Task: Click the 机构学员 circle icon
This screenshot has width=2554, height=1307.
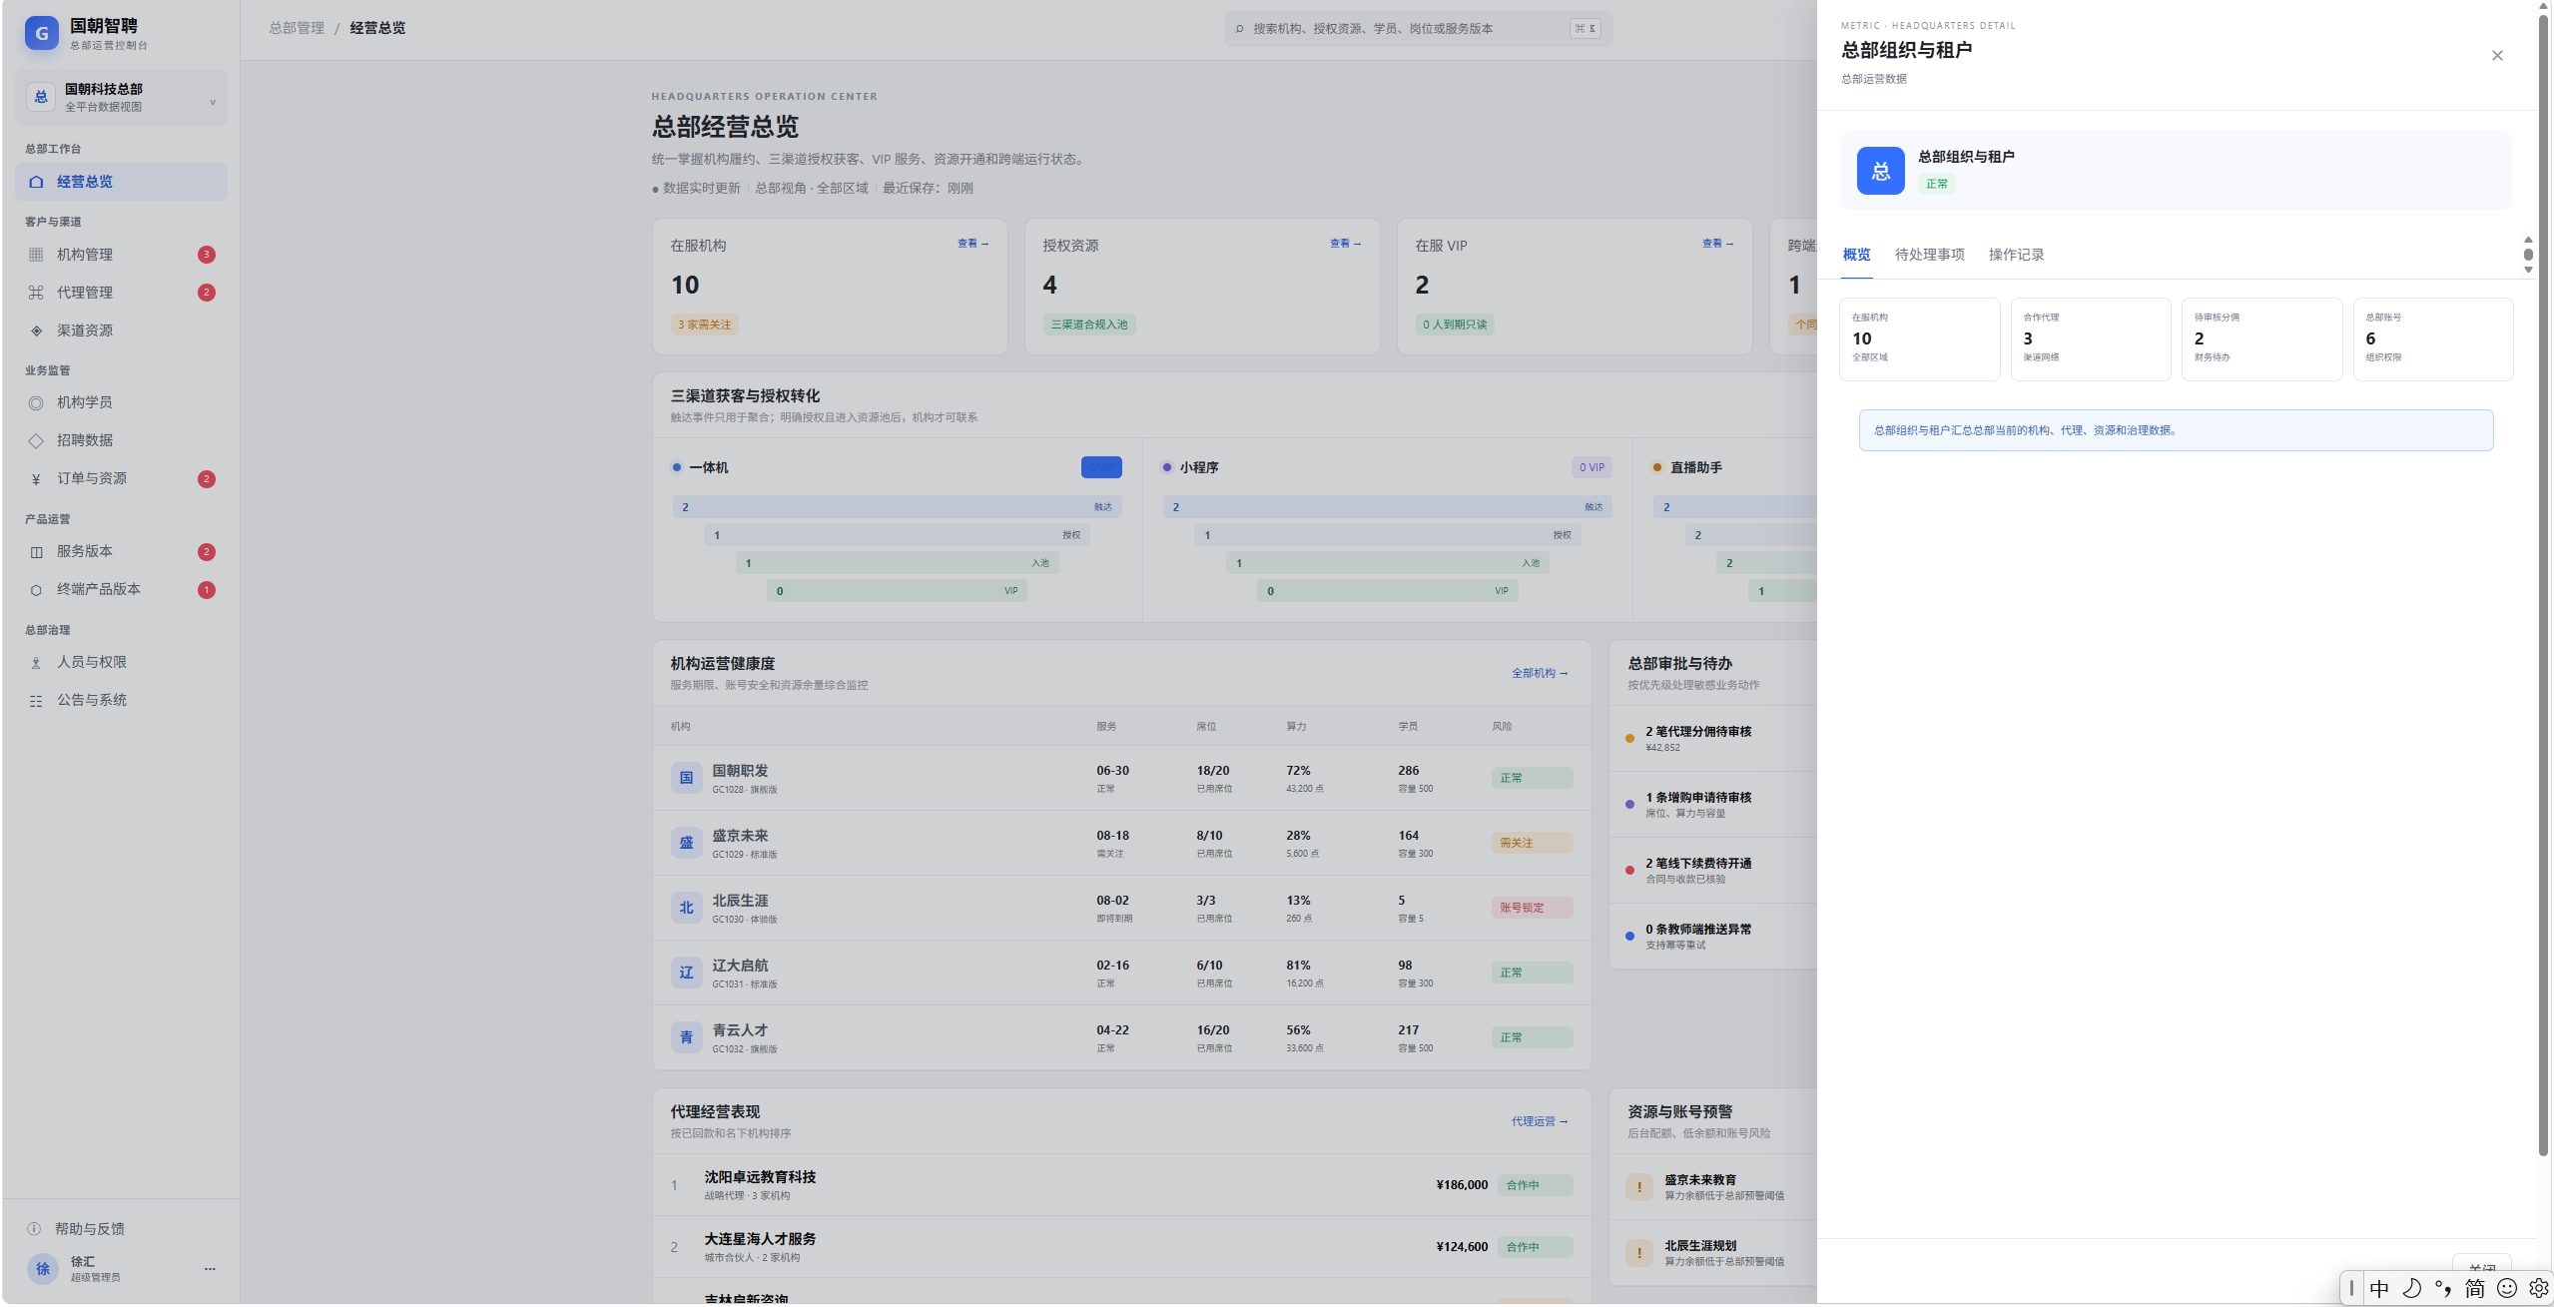Action: pyautogui.click(x=36, y=402)
